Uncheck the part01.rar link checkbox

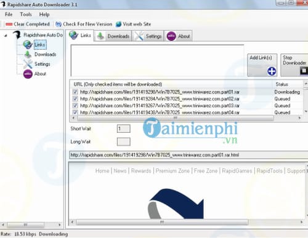[75, 92]
